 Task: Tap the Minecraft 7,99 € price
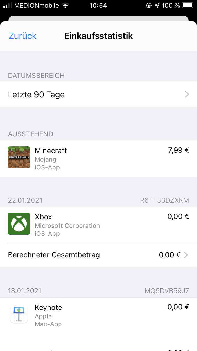[x=178, y=150]
